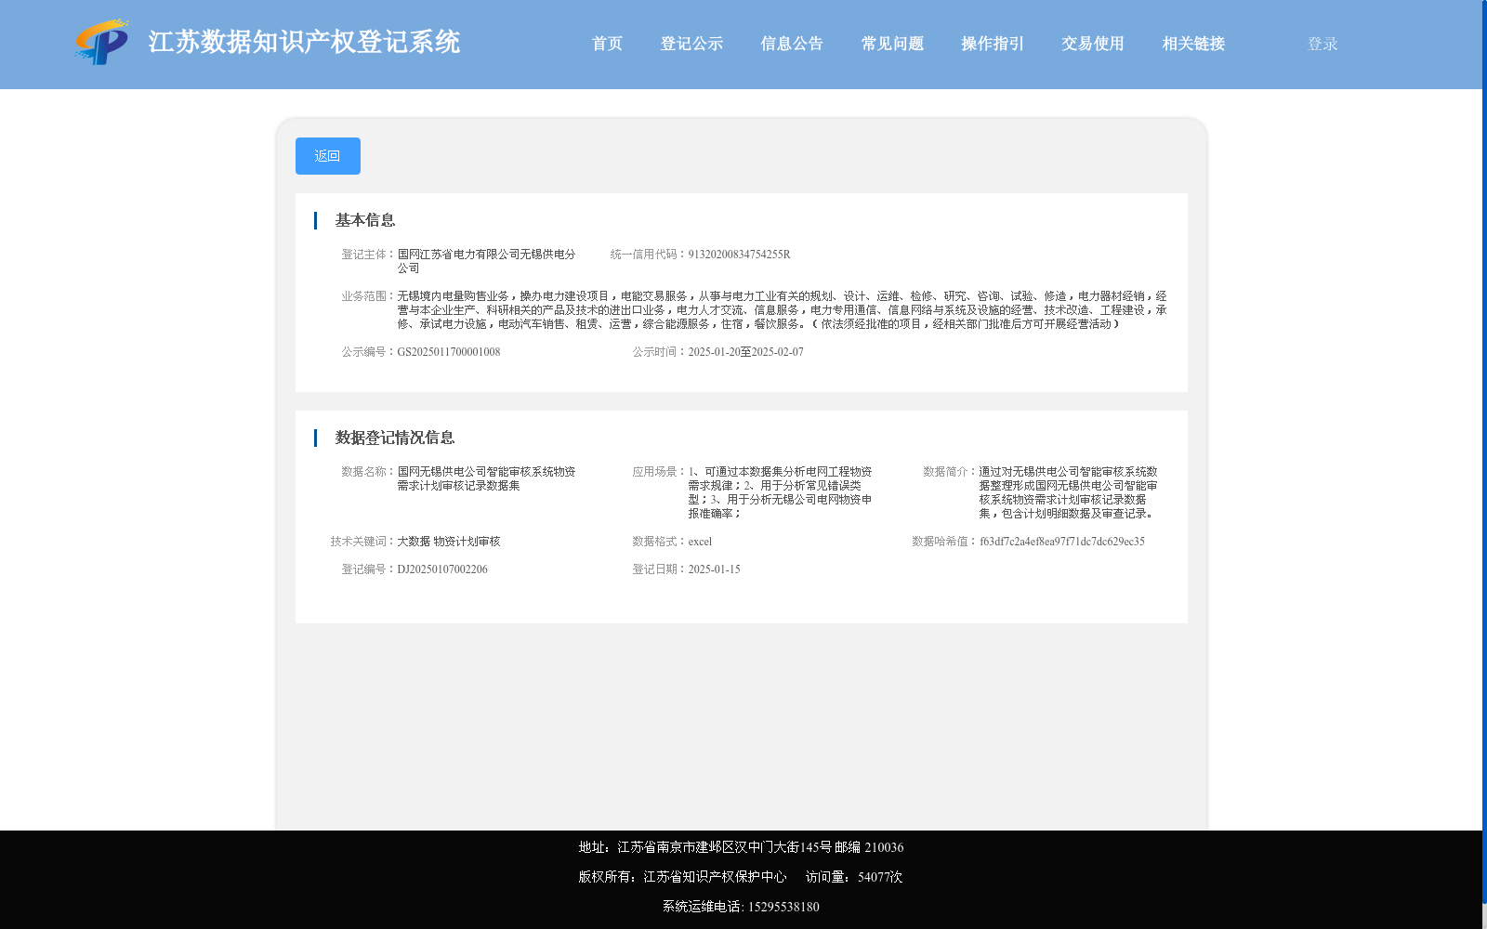Image resolution: width=1487 pixels, height=929 pixels.
Task: Click 公示时间 2025-01-20至2025-02-07
Action: 745,352
